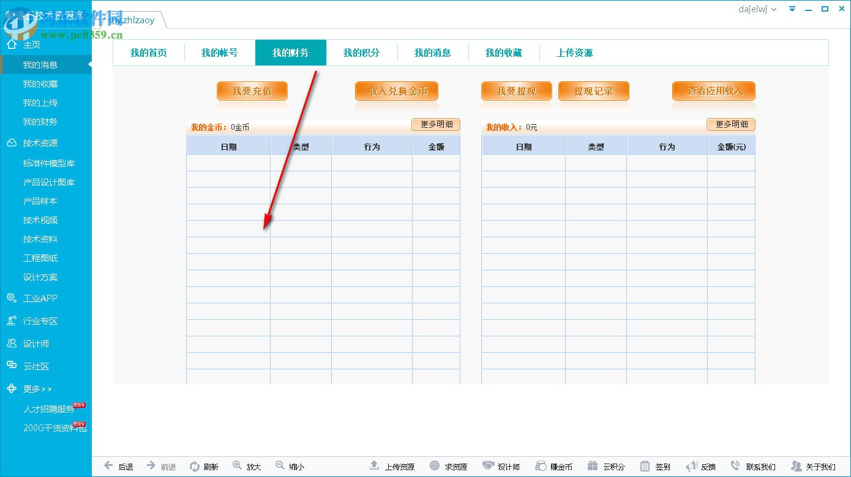The height and width of the screenshot is (477, 851).
Task: Click 更多明细 next to 我的金币
Action: [x=436, y=124]
